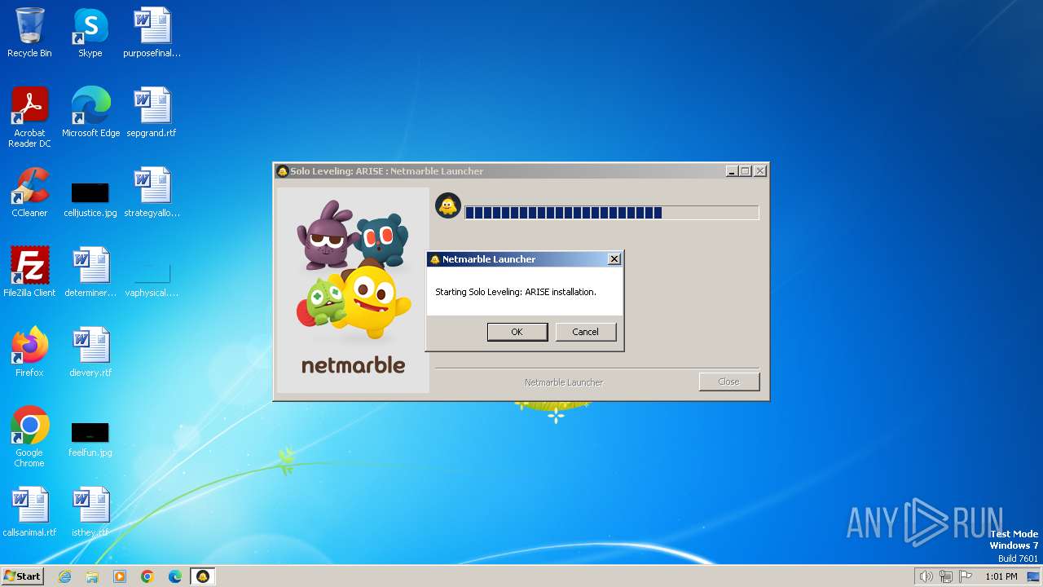Open the volume control in system tray
1043x587 pixels.
(x=926, y=576)
